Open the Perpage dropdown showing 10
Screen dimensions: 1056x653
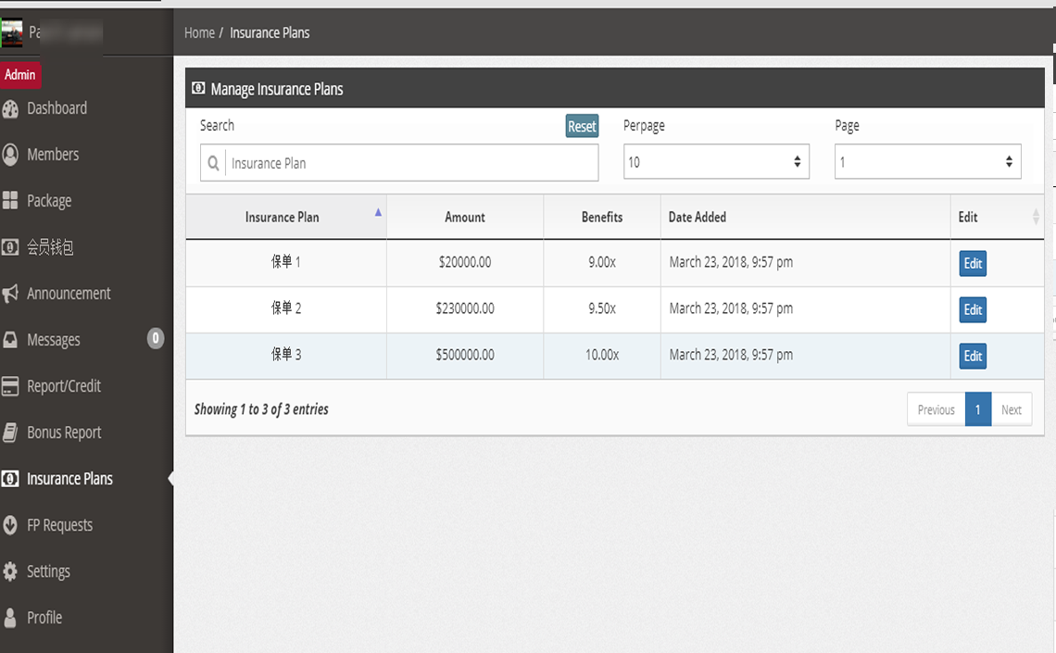point(716,161)
